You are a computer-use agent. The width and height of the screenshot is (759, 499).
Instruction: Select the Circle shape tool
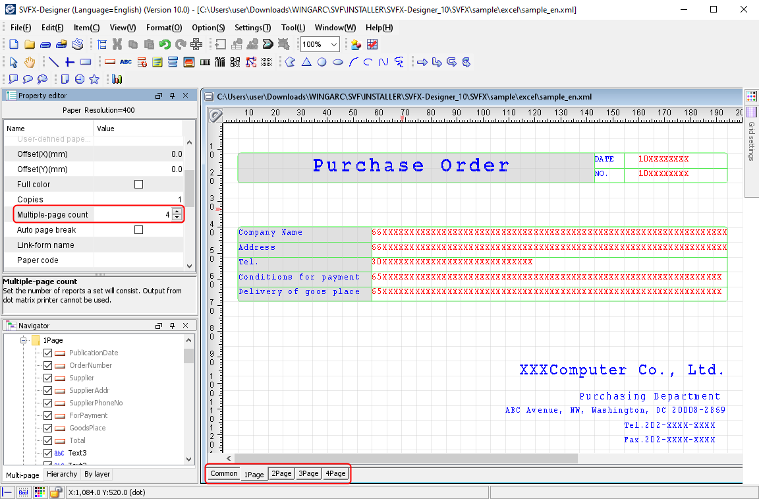[x=322, y=62]
